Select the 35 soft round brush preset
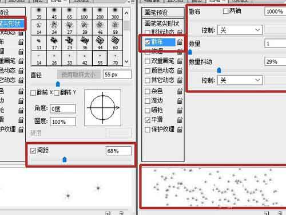Viewport: 286px width, 215px height. 39,13
